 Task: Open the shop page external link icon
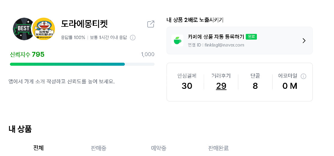pyautogui.click(x=151, y=24)
